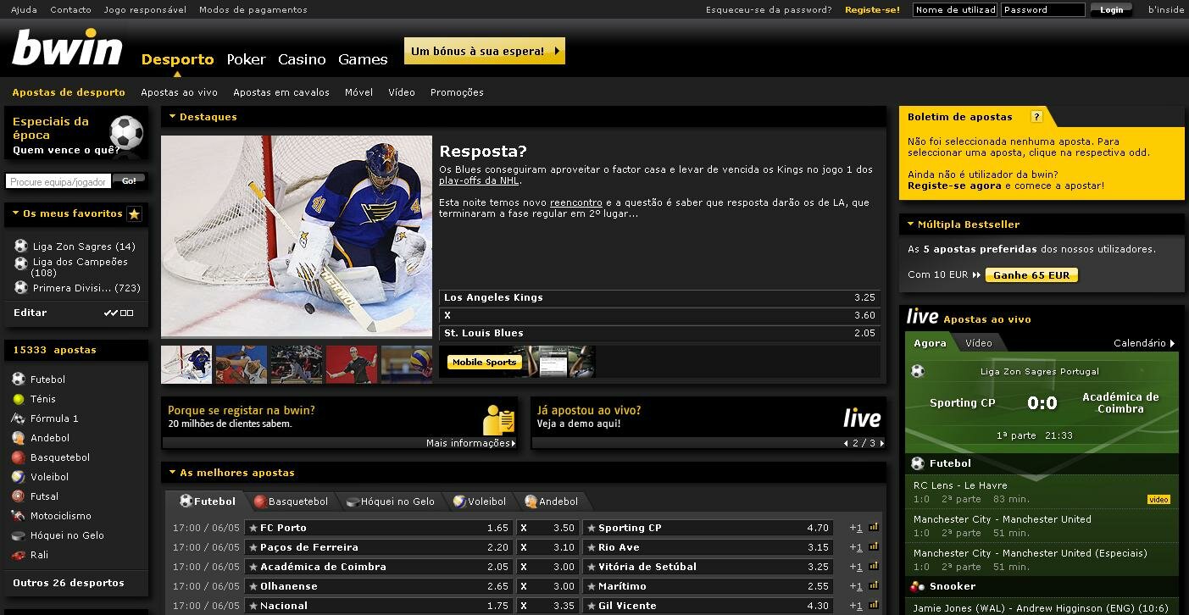Click Ganhe 65 EUR button
This screenshot has width=1189, height=615.
[x=1031, y=275]
